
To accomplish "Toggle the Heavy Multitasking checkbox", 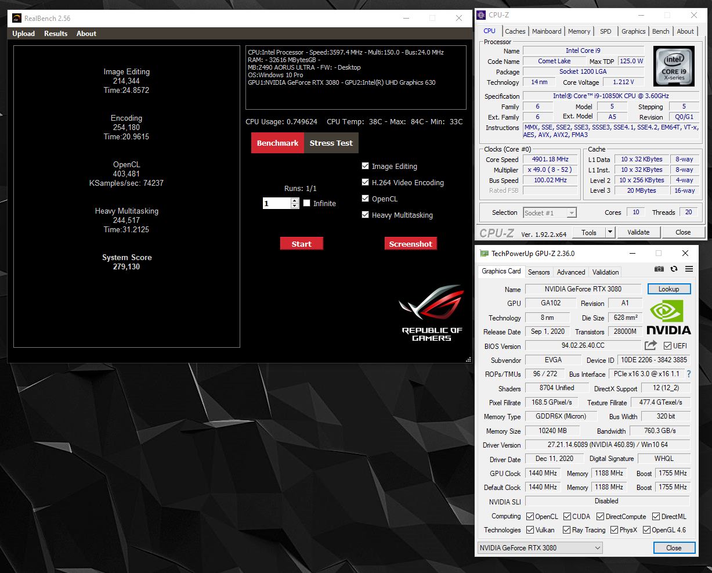I will click(365, 215).
